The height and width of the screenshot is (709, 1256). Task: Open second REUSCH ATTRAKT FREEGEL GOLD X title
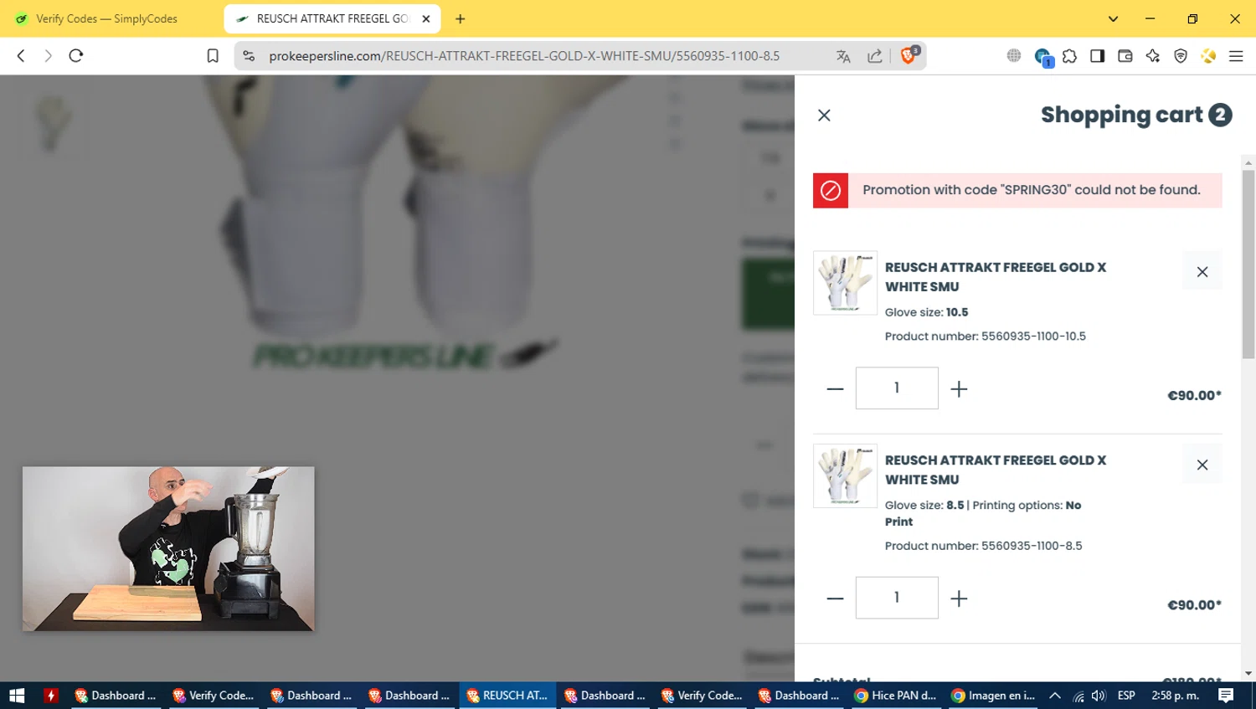pyautogui.click(x=996, y=470)
